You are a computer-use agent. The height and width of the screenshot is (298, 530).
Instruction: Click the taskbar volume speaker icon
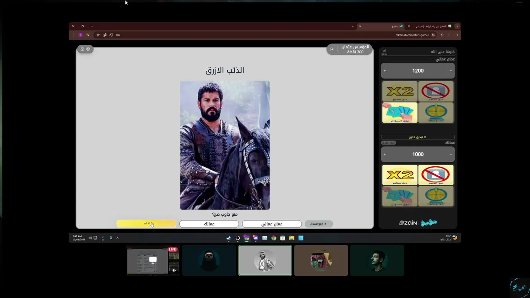(90, 238)
